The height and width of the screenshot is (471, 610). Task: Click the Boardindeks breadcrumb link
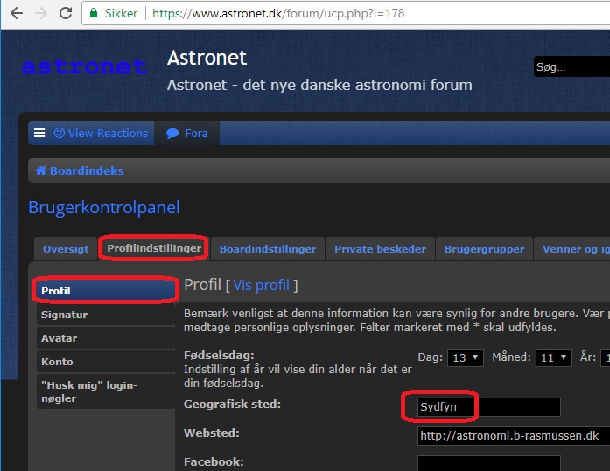pos(87,171)
